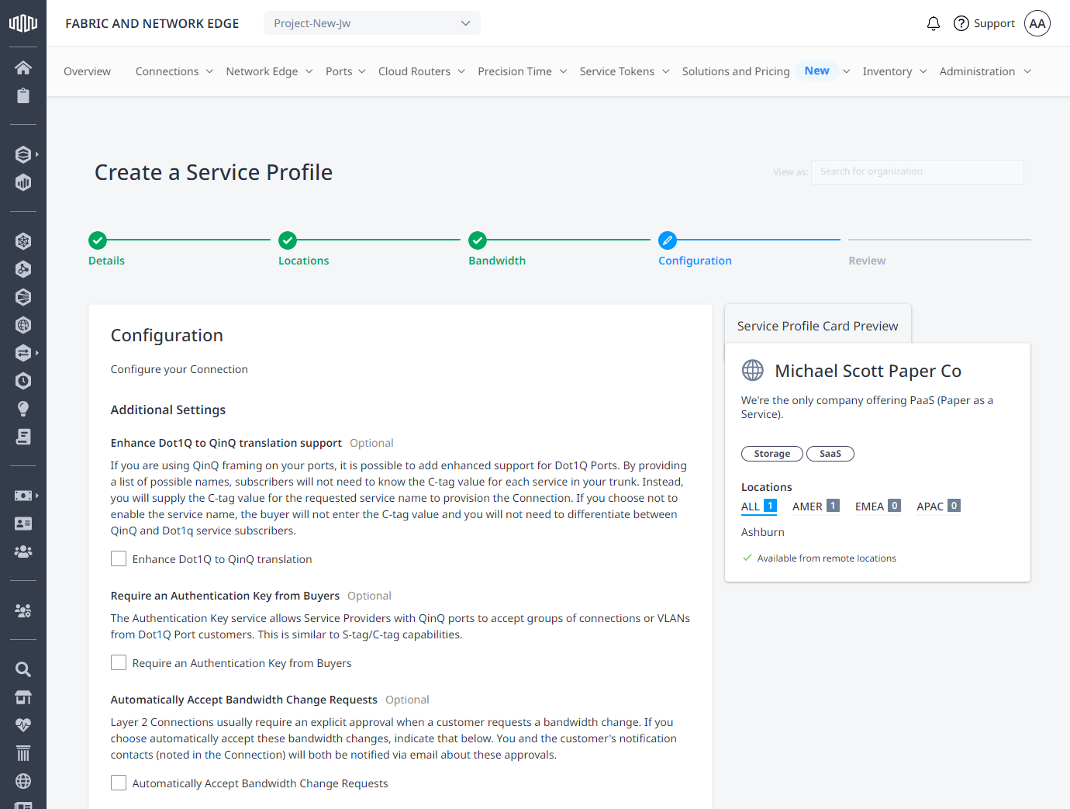Open the Project-New-Jw project dropdown

[x=372, y=23]
